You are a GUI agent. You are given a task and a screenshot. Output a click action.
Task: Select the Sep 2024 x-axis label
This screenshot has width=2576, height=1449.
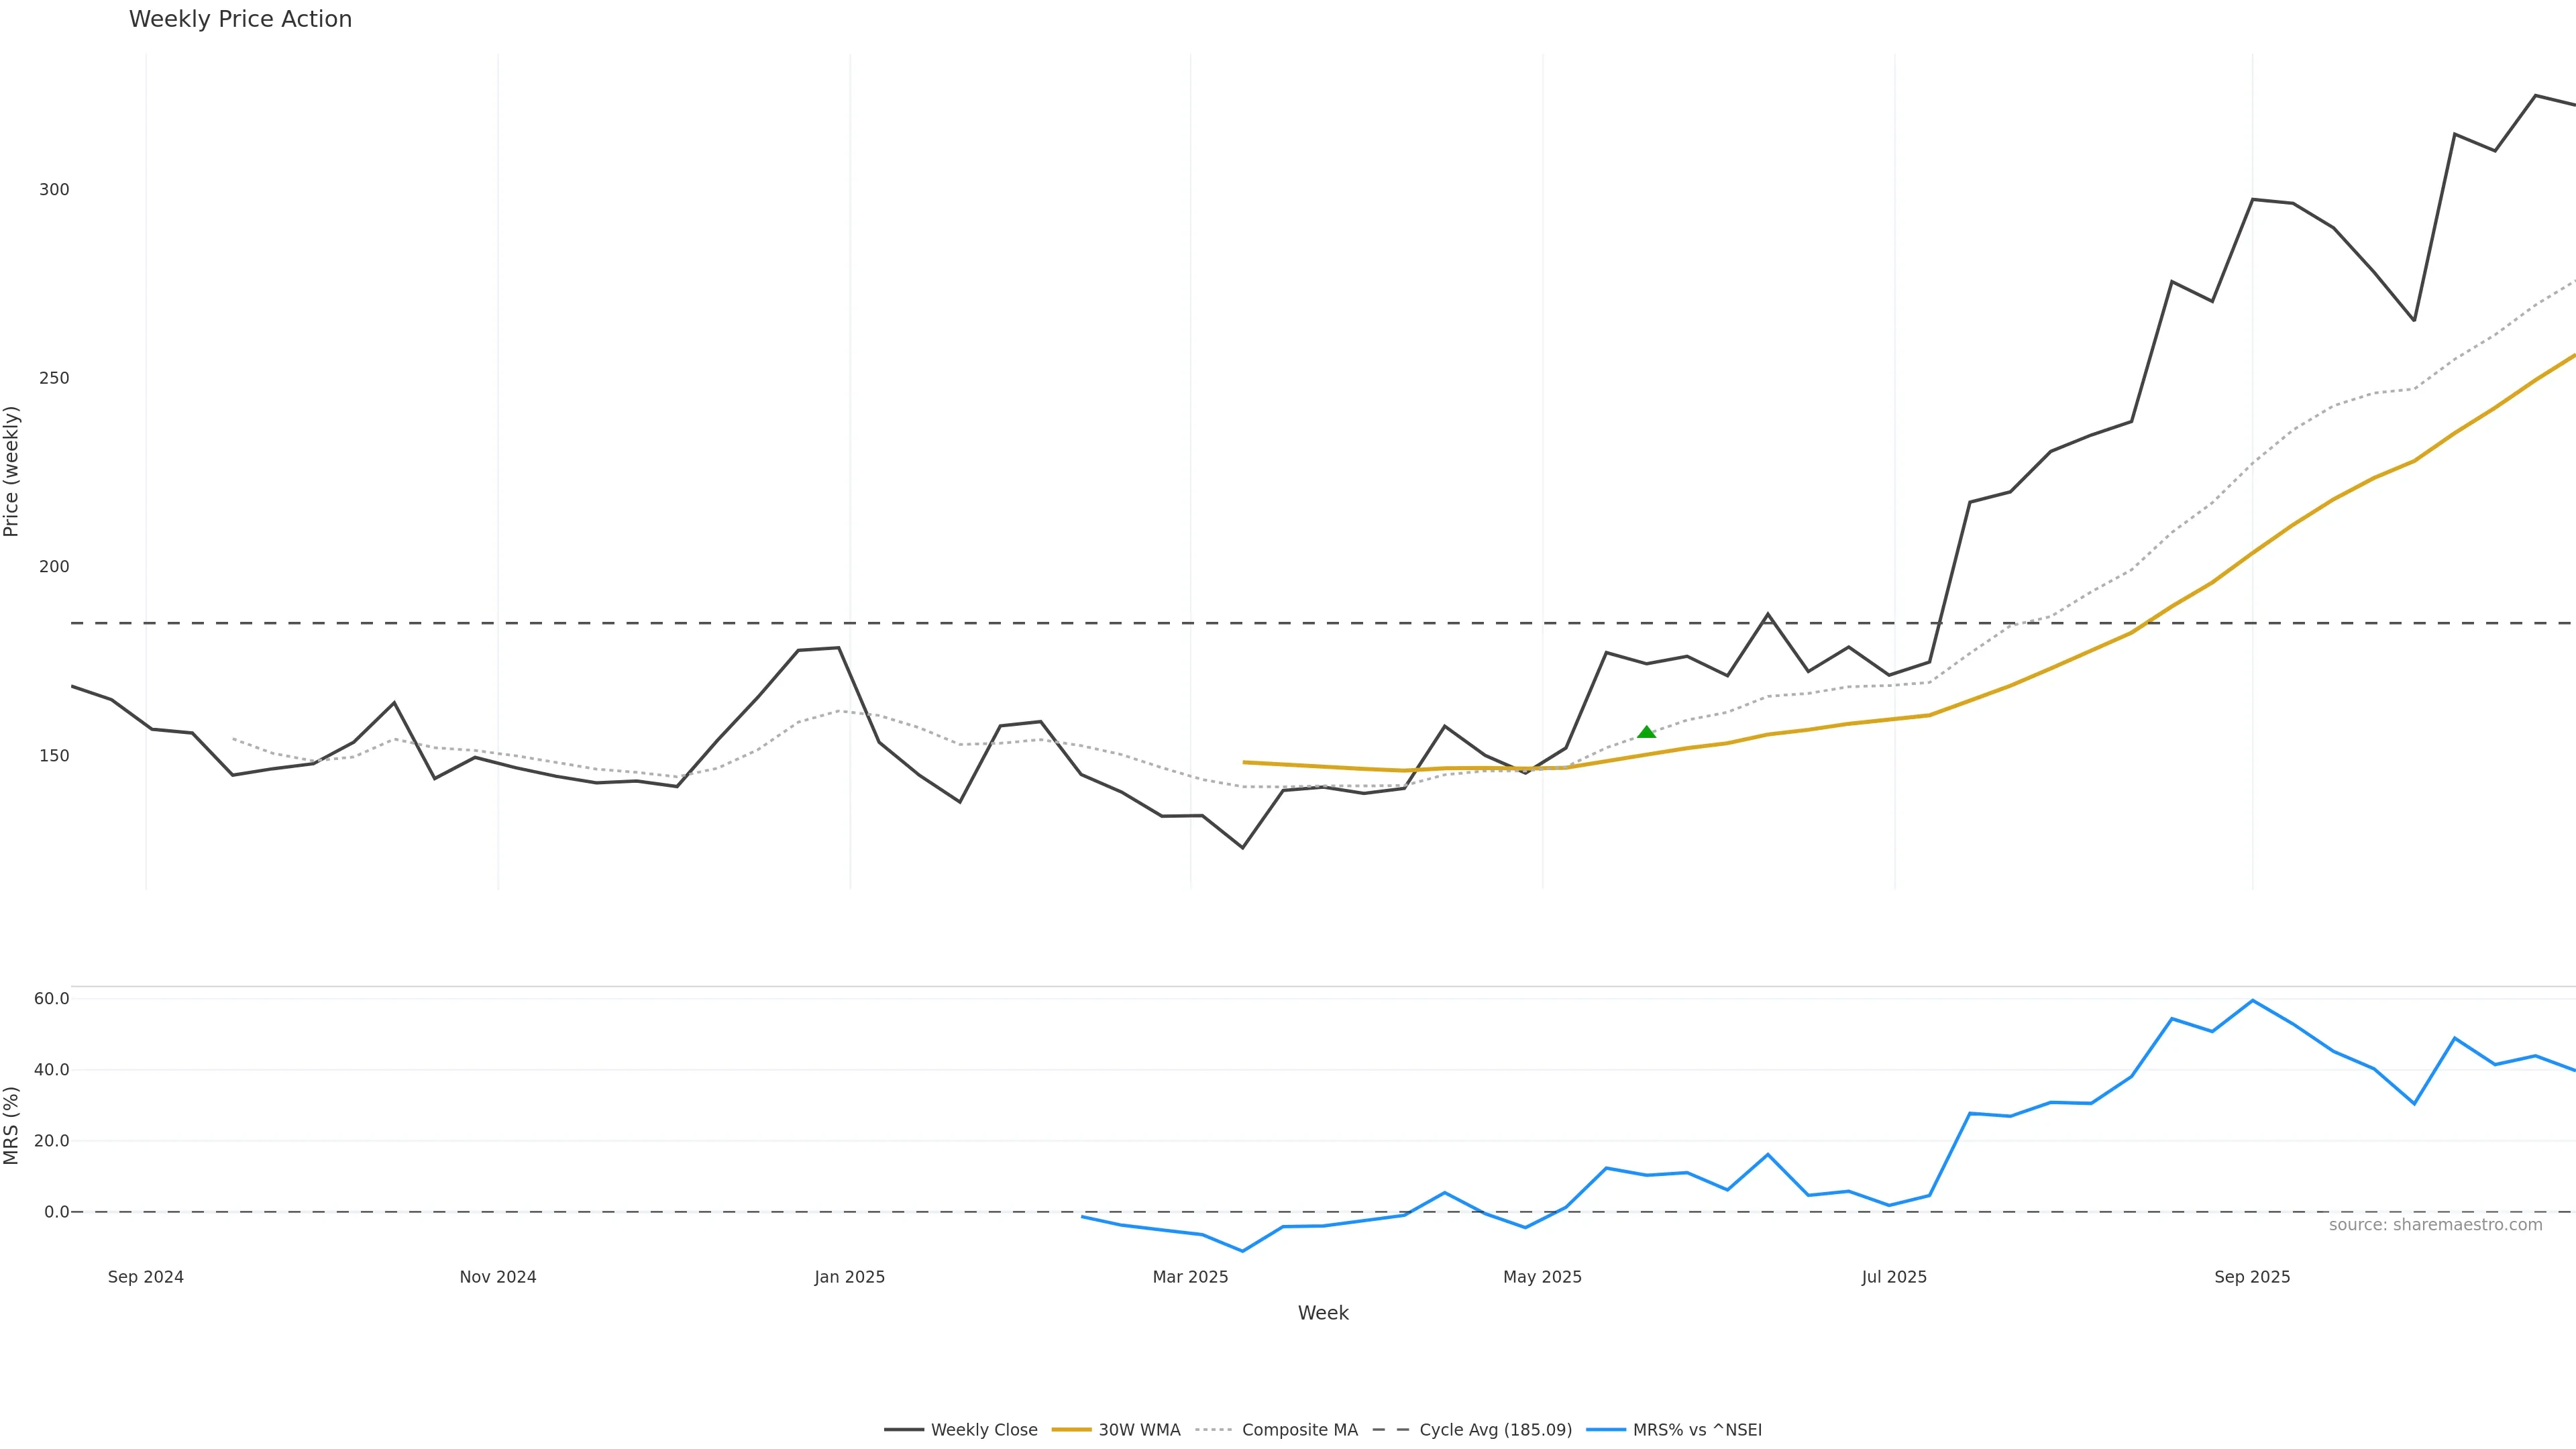[x=146, y=1277]
